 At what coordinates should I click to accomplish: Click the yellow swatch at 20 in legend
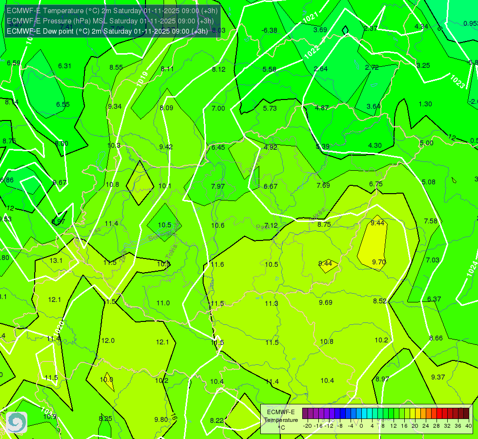(x=413, y=414)
